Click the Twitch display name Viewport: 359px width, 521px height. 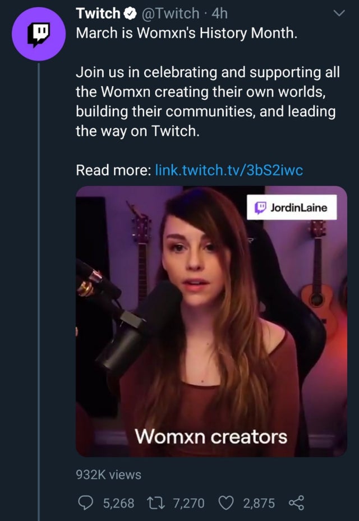(x=98, y=12)
